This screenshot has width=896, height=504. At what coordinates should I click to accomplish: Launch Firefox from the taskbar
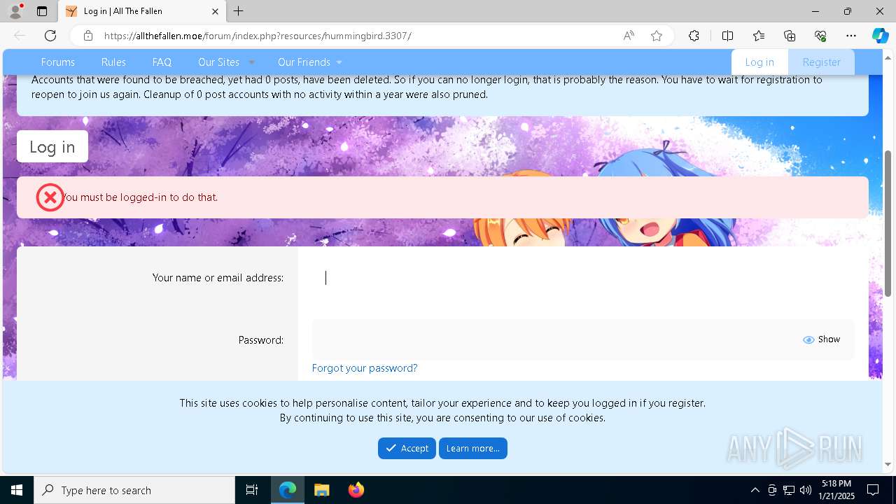coord(356,490)
